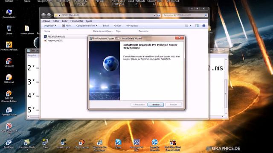Open EVEREST Ultimate Edition shortcut

pos(9,96)
